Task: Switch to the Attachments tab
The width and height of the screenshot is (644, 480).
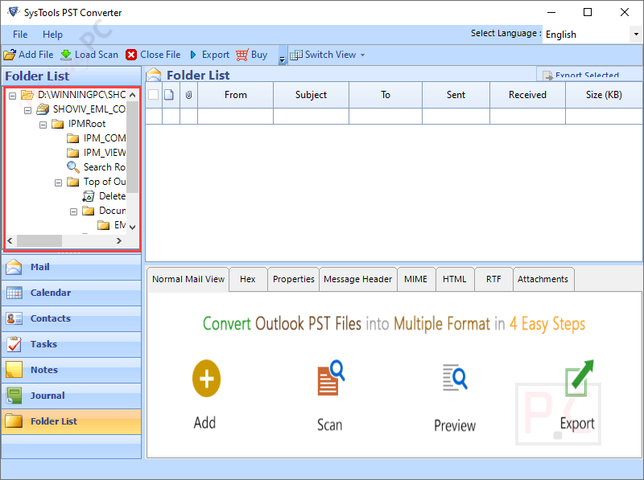Action: [x=543, y=279]
